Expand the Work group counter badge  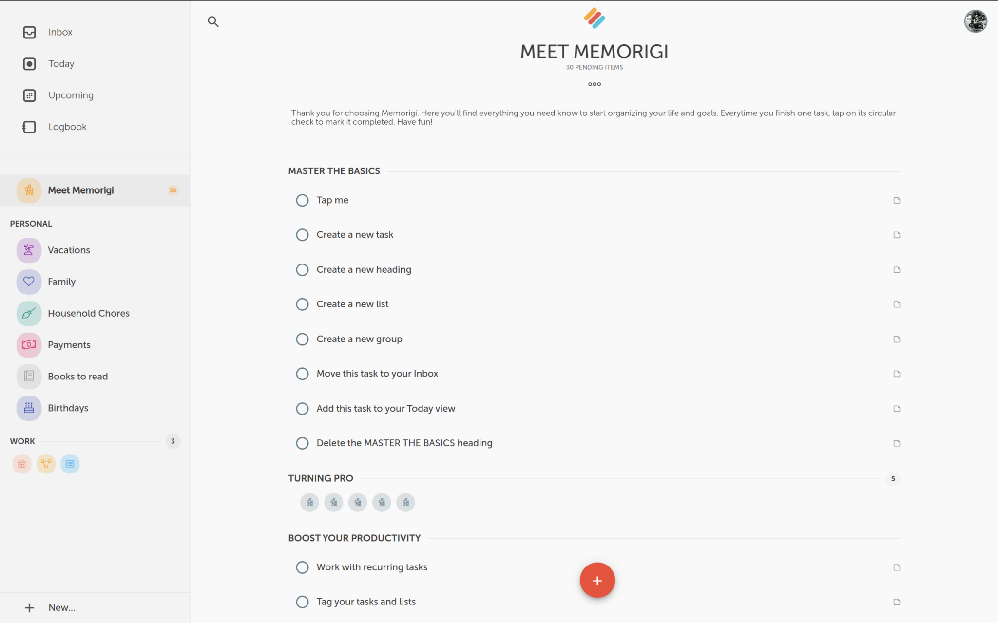[x=173, y=441]
